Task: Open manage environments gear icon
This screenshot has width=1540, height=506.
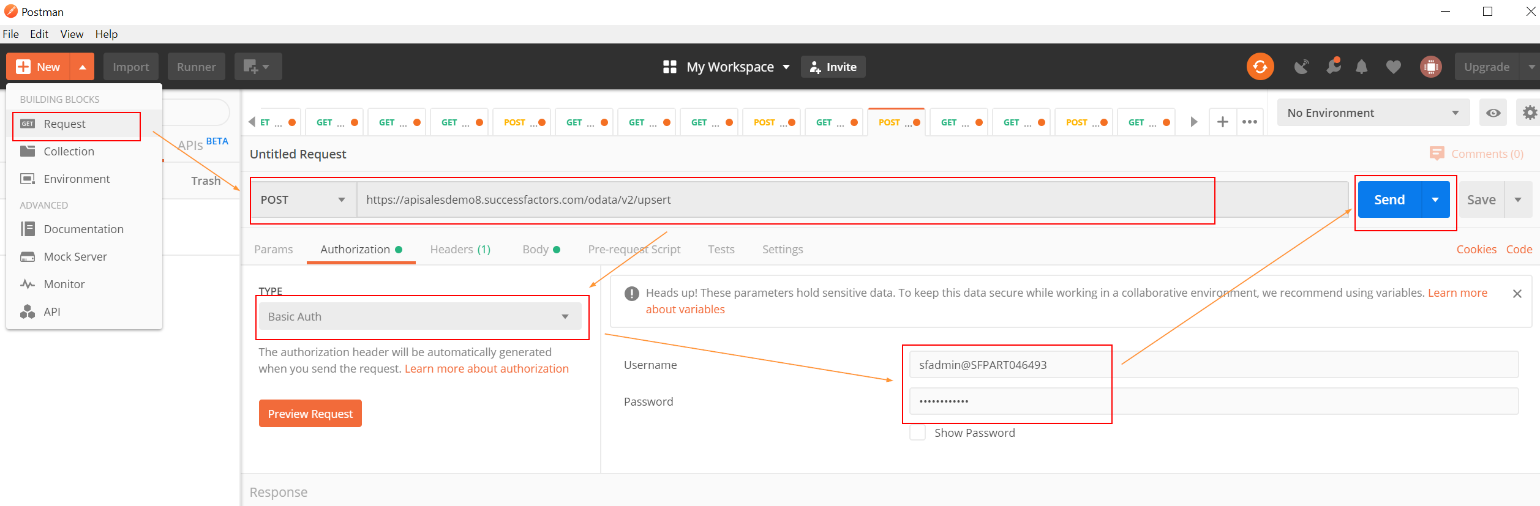Action: pyautogui.click(x=1530, y=113)
